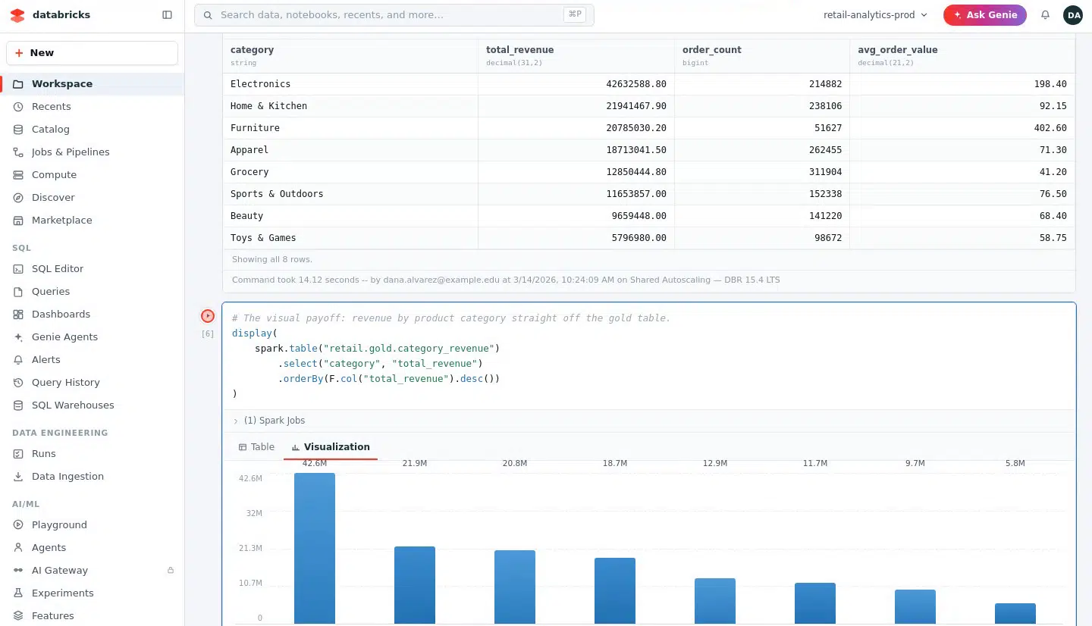Click the Toys & Games cell
Image resolution: width=1092 pixels, height=626 pixels.
tap(350, 238)
